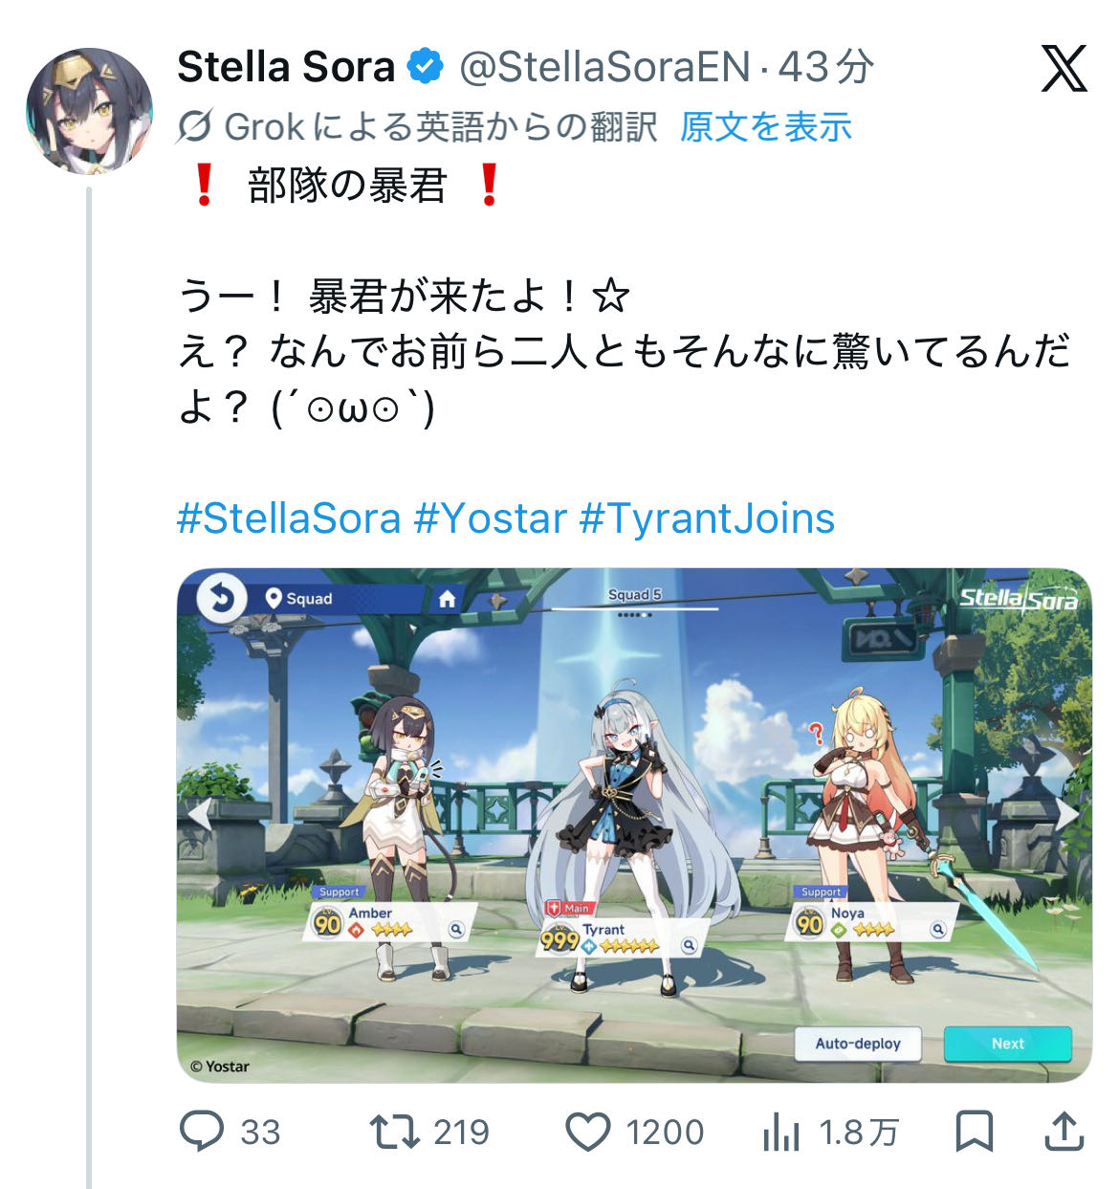The height and width of the screenshot is (1189, 1119).
Task: Click the right squad arrow in image
Action: point(1067,813)
